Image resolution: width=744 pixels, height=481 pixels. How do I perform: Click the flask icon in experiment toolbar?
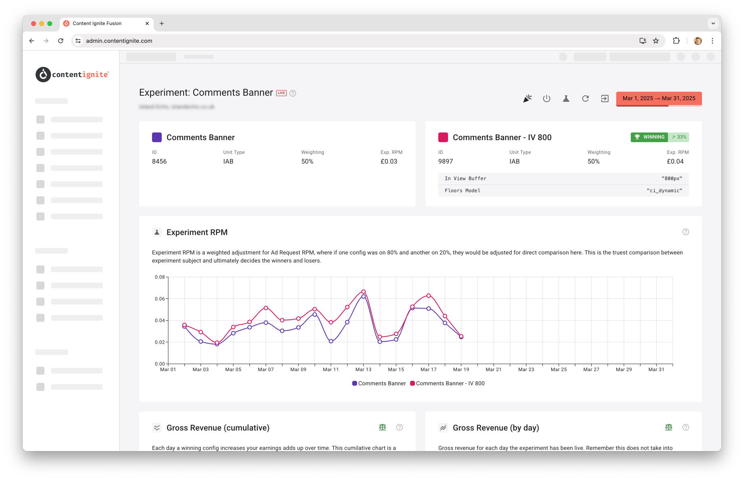(566, 99)
